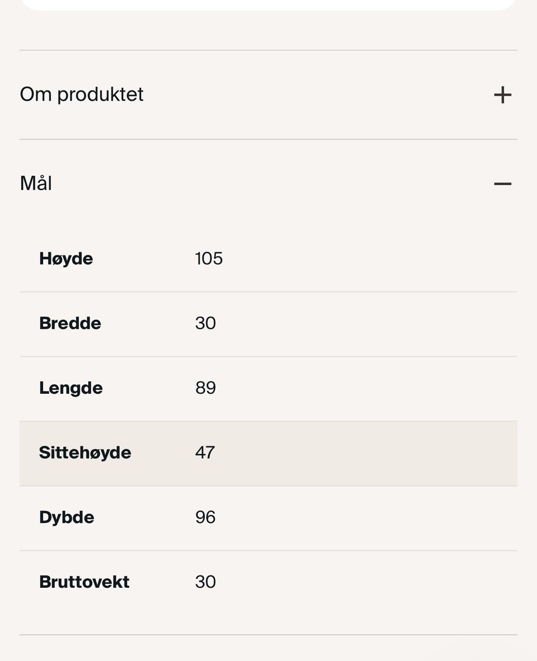Open the Om produktet section heading
The height and width of the screenshot is (661, 537).
pyautogui.click(x=82, y=95)
